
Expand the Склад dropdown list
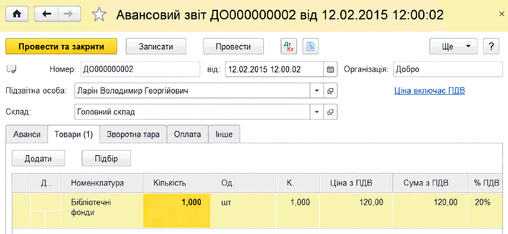317,112
